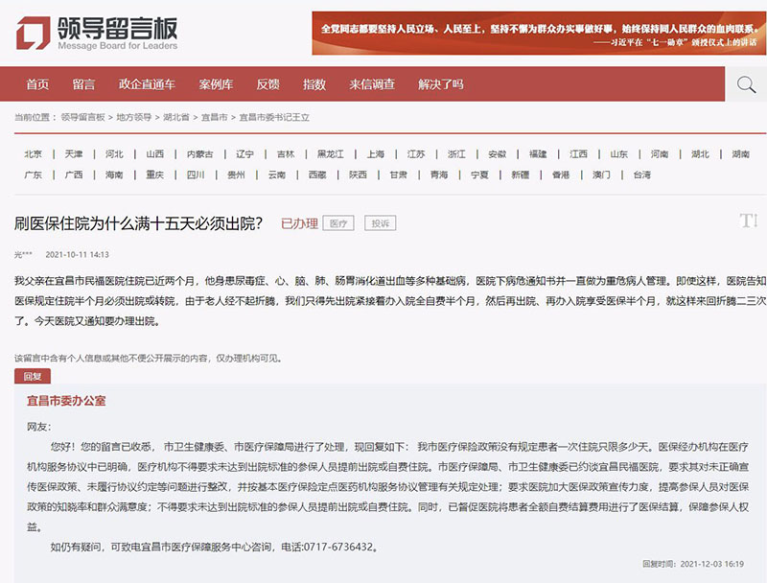767x583 pixels.
Task: Select 来信调查 in navigation bar
Action: click(x=372, y=84)
